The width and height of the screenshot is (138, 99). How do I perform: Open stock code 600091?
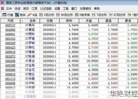pyautogui.click(x=10, y=34)
